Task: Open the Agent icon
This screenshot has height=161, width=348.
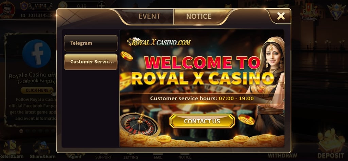Action: 75,156
